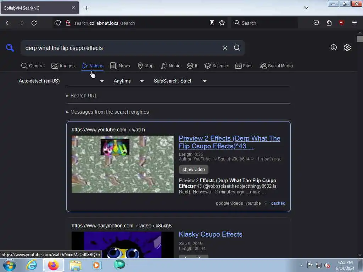Click the page vertical scrollbar thumb
Screen dimensions: 363x272
359,39
